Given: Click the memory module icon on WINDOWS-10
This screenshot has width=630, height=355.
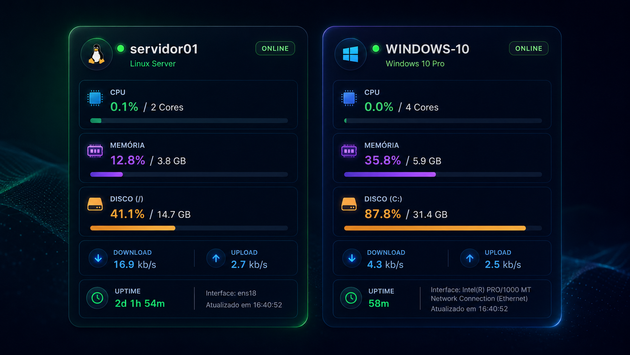Looking at the screenshot, I should [349, 151].
